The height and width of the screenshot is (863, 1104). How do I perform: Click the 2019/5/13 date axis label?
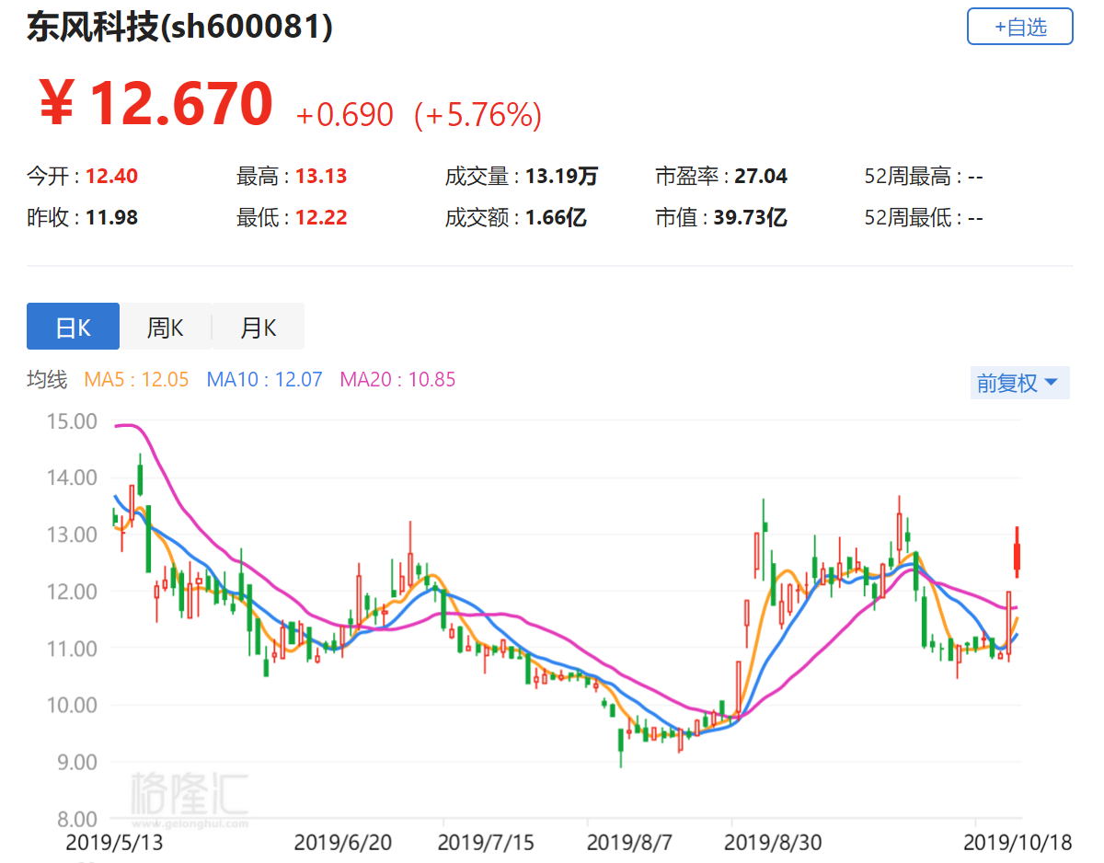coord(114,842)
